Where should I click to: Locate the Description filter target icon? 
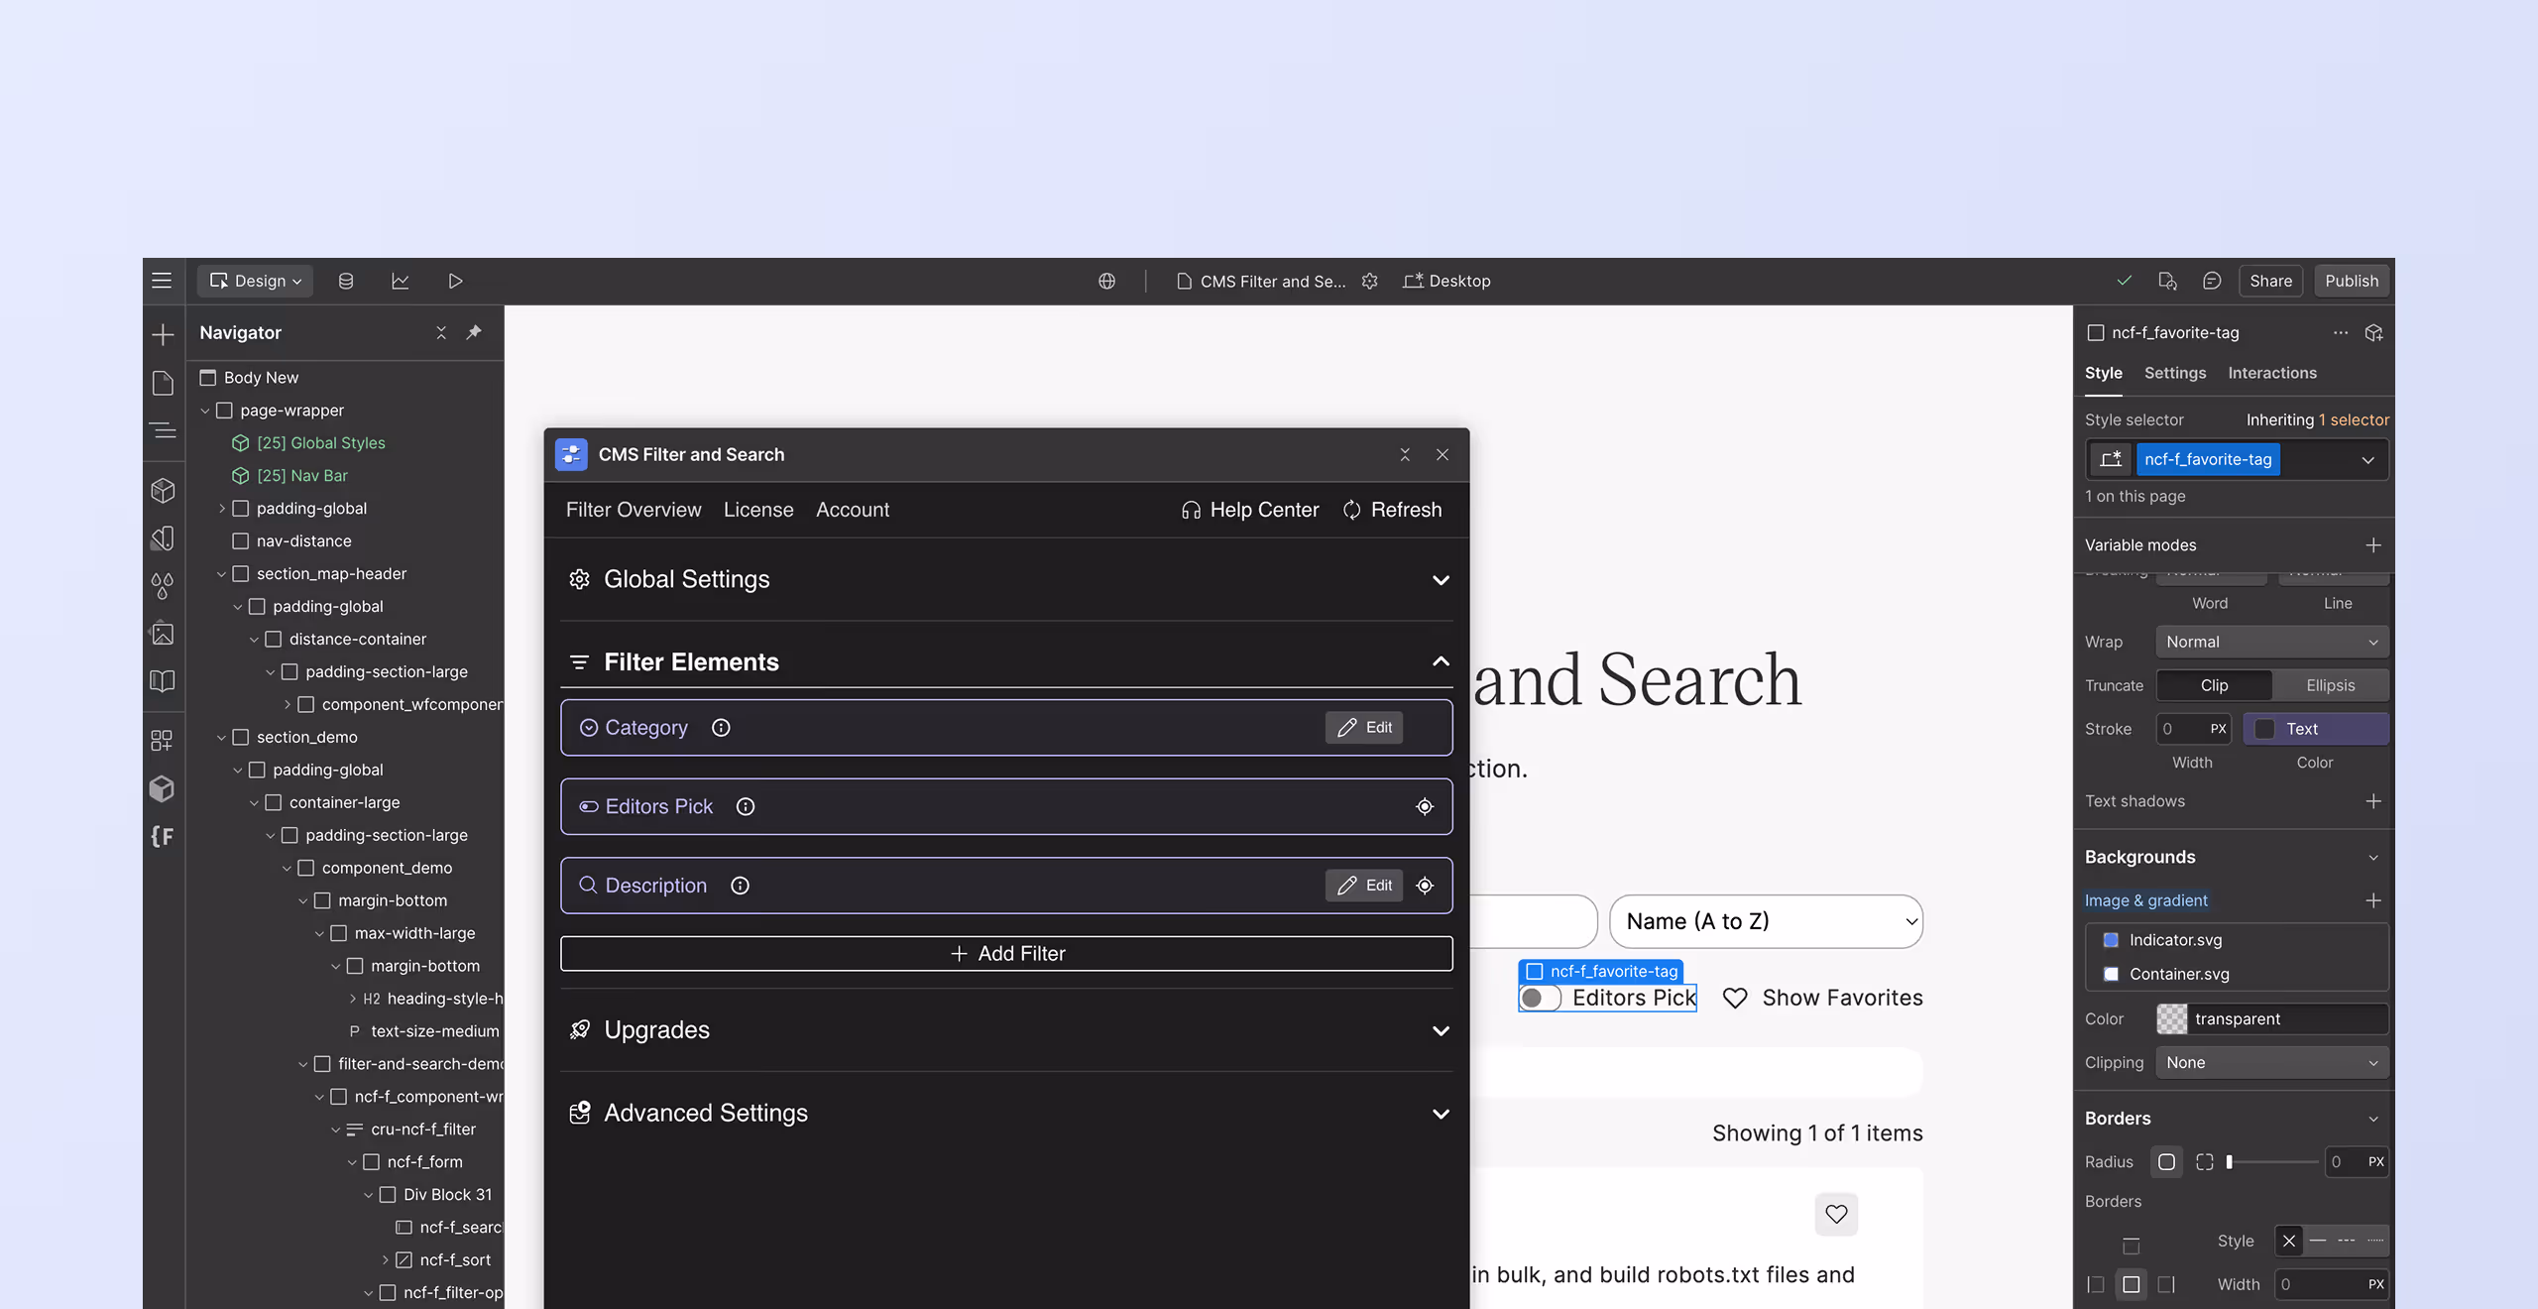click(x=1425, y=885)
